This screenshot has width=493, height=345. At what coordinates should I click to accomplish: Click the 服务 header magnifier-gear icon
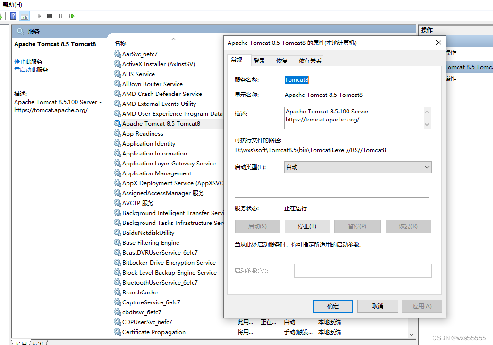pos(20,31)
